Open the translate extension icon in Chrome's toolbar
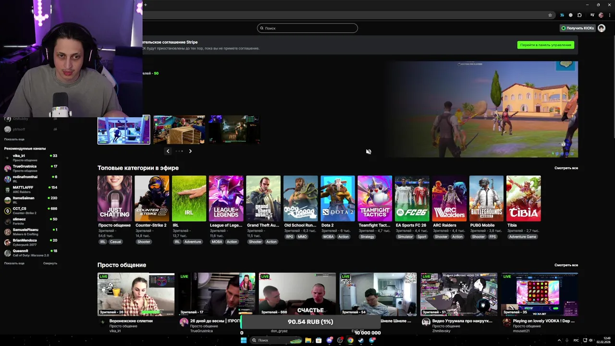 pyautogui.click(x=562, y=15)
